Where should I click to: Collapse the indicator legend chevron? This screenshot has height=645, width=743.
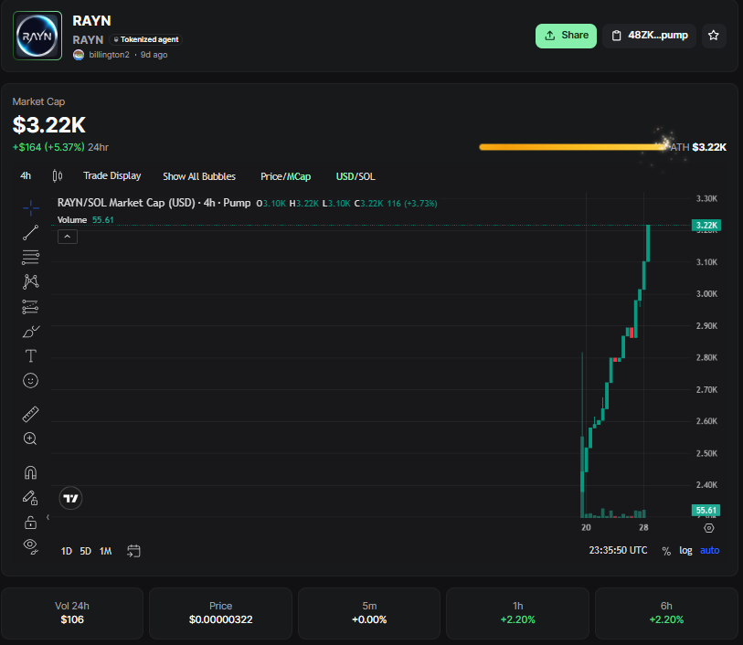coord(68,237)
